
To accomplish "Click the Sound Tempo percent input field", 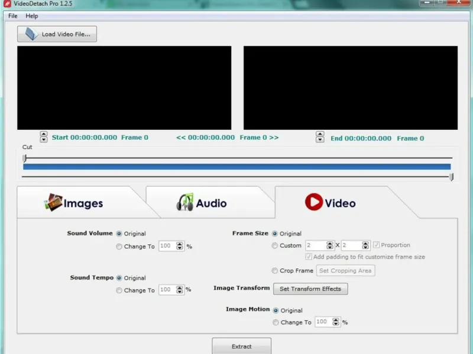I will tap(167, 290).
